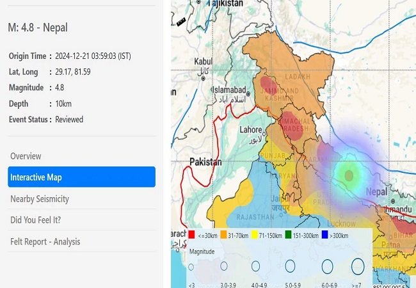Click the RAJASTHAN region label on map
416x288 pixels.
(x=255, y=217)
